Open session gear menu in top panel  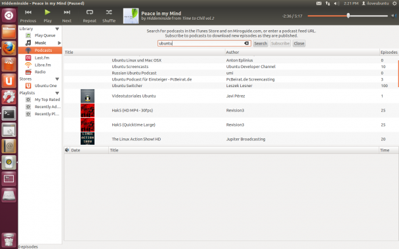(394, 3)
